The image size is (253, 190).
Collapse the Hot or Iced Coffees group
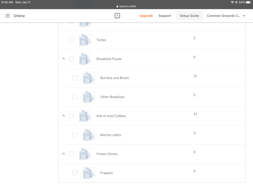[64, 116]
